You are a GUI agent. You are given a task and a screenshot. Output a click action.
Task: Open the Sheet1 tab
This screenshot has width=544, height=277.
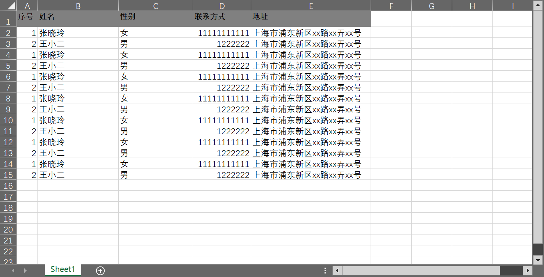(x=63, y=269)
